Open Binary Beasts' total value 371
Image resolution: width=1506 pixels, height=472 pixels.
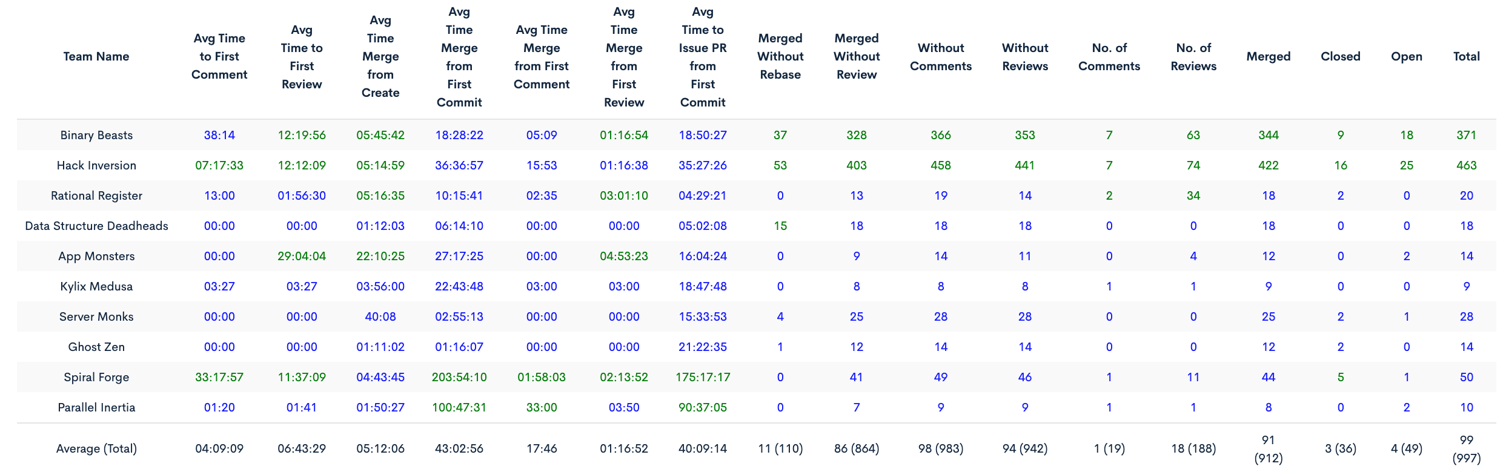pyautogui.click(x=1466, y=135)
